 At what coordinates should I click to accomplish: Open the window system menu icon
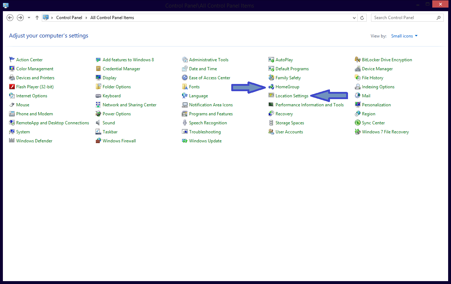[x=6, y=5]
